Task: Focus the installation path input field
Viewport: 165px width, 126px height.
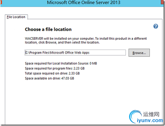Action: click(75, 53)
